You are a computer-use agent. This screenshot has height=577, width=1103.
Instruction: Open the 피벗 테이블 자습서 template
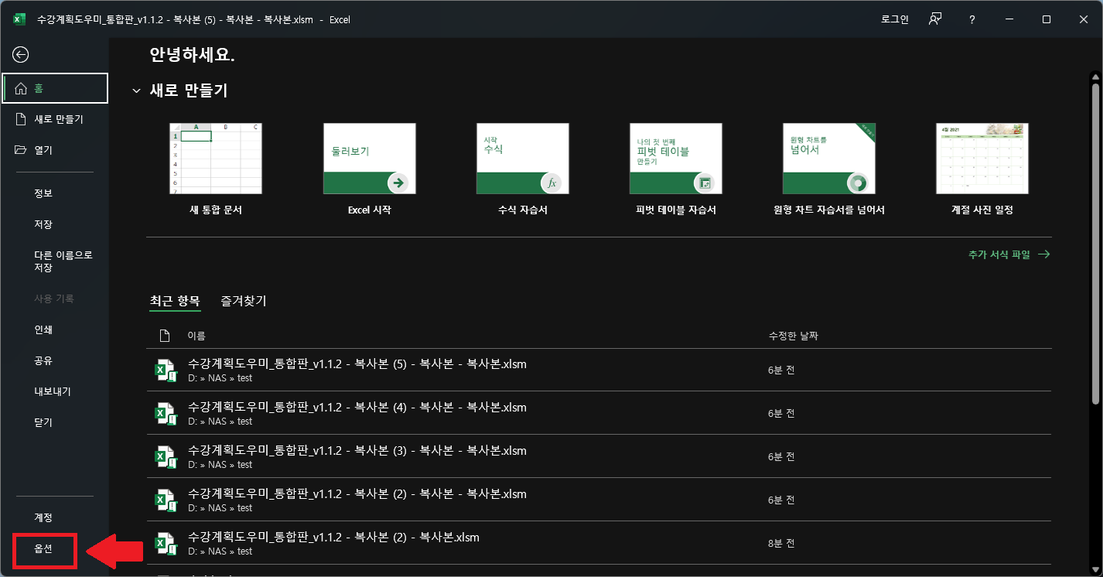[675, 159]
